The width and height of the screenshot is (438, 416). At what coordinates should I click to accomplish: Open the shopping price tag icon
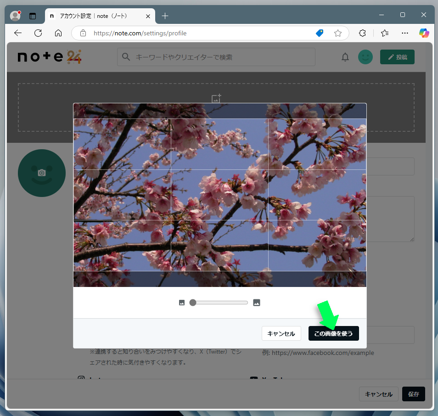320,33
